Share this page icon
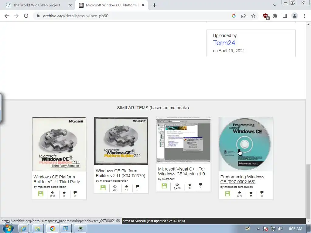This screenshot has width=311, height=233. 244,16
